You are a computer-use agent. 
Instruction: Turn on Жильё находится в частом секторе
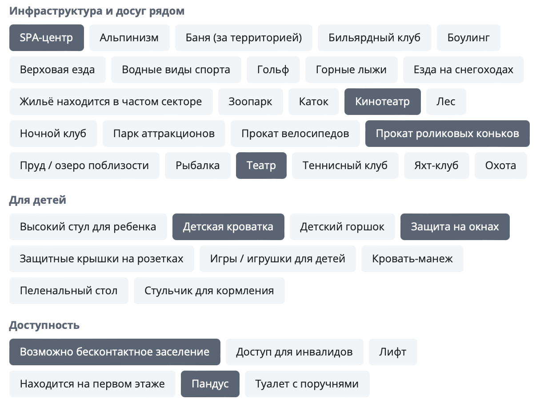coord(111,102)
